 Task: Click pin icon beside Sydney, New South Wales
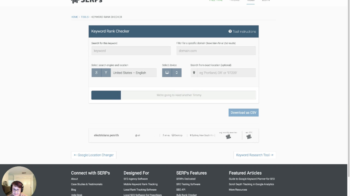(191, 135)
